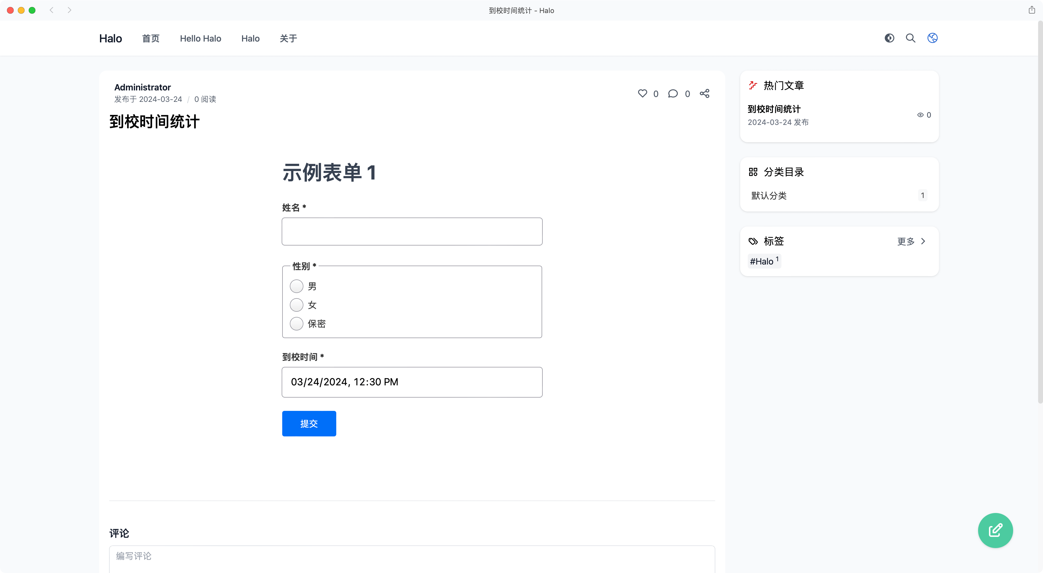Click the 更多 tags link

906,242
